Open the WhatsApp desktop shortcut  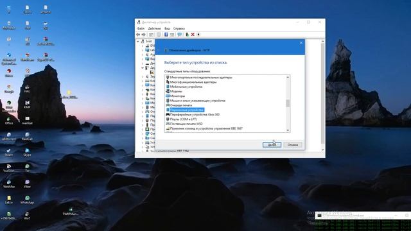27,200
